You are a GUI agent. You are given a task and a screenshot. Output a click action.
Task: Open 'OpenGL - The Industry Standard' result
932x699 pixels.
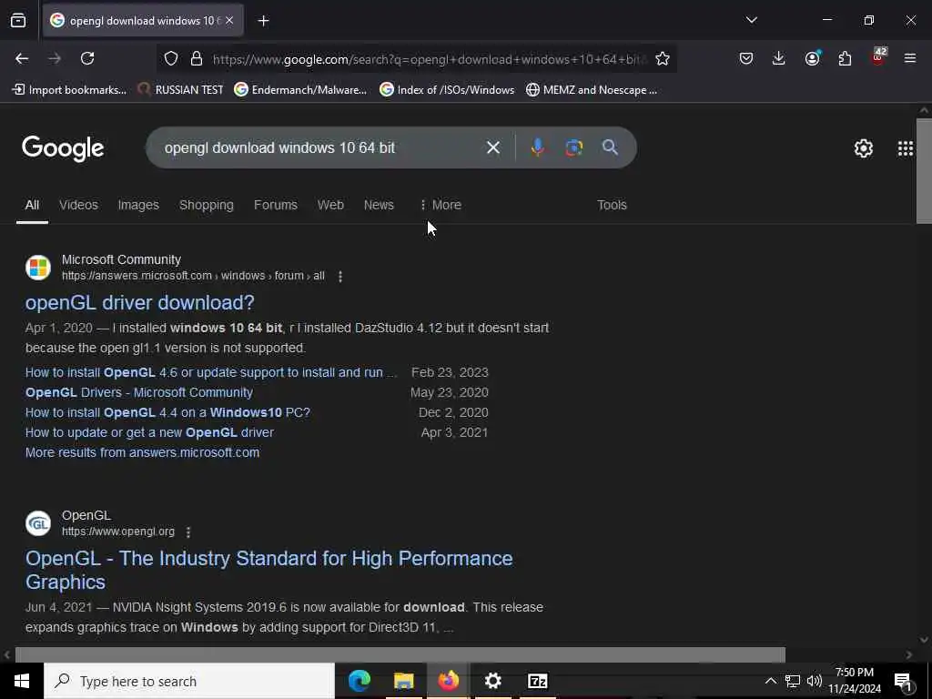(268, 570)
